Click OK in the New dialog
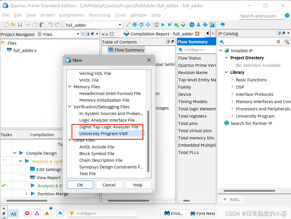The height and width of the screenshot is (219, 291). click(80, 185)
